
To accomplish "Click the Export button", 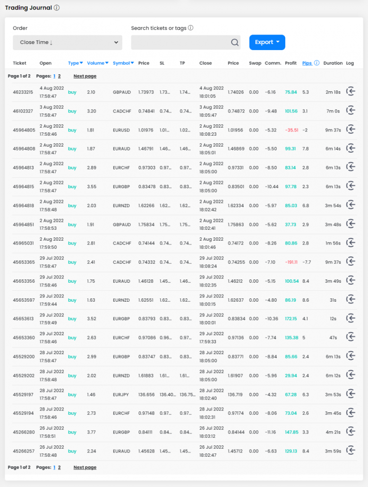I will 263,42.
